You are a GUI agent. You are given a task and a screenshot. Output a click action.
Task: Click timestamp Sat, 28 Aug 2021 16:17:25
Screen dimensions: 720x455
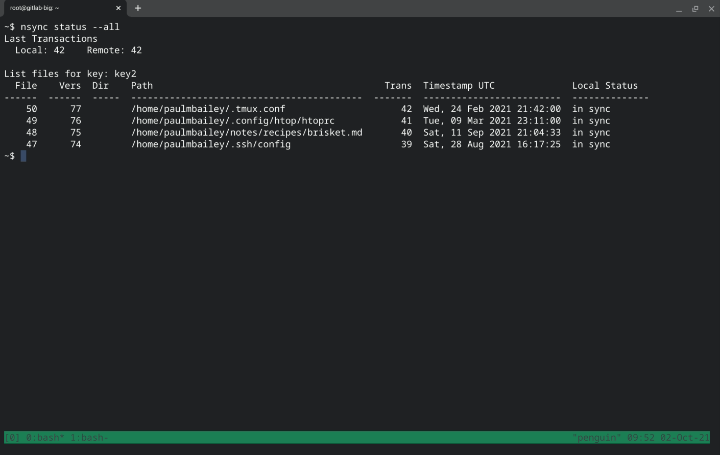point(492,144)
